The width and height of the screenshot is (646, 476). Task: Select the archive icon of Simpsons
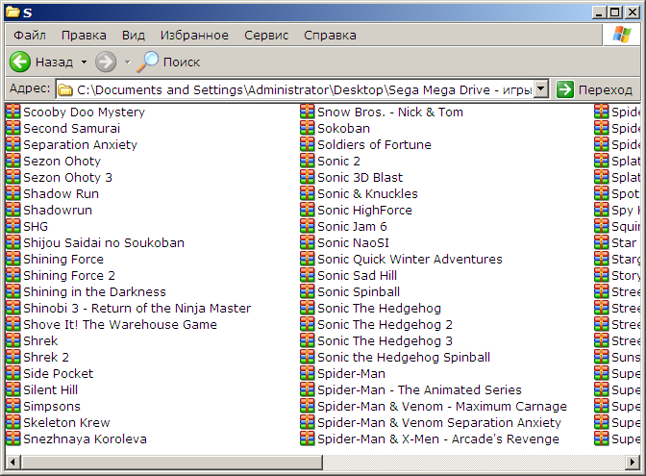13,406
